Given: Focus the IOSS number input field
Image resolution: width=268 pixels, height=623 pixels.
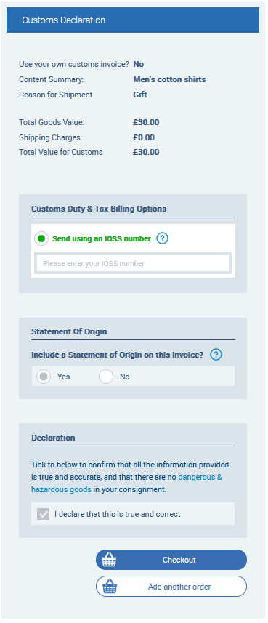Looking at the screenshot, I should pyautogui.click(x=133, y=263).
